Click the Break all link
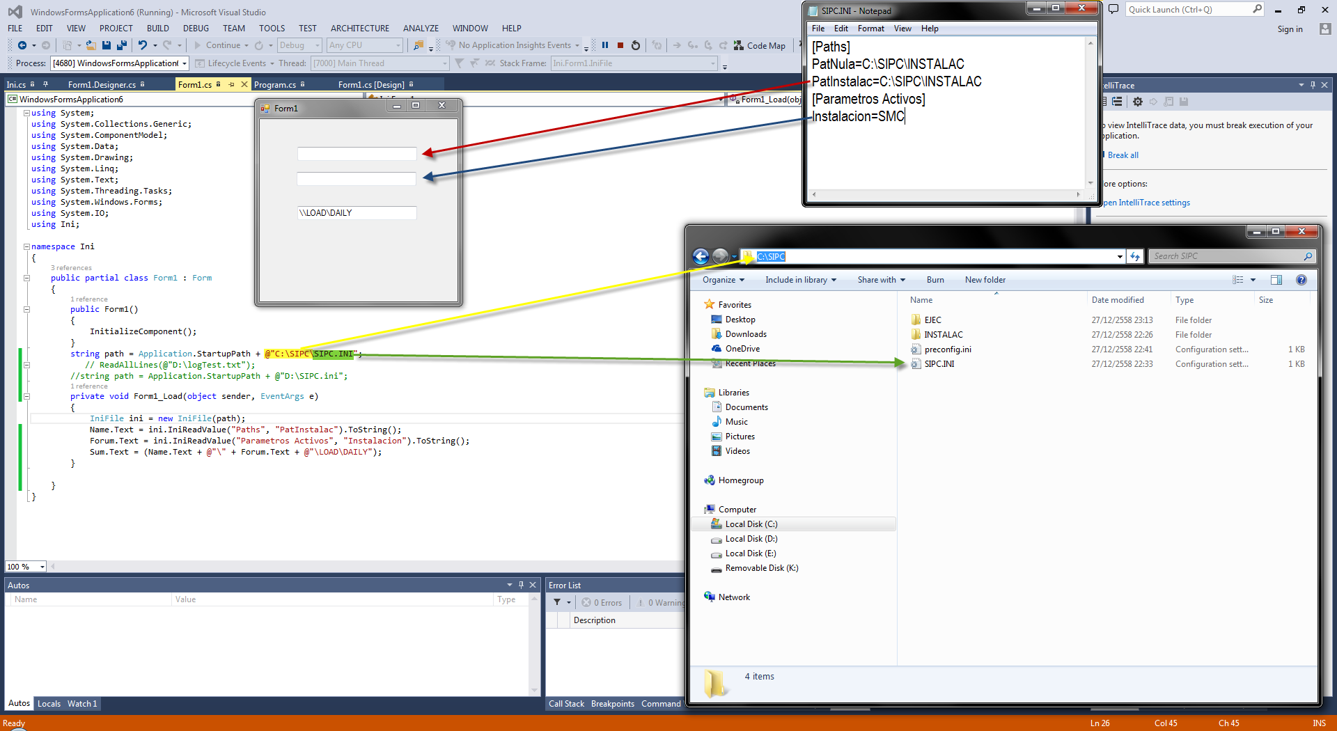This screenshot has height=731, width=1337. 1123,155
